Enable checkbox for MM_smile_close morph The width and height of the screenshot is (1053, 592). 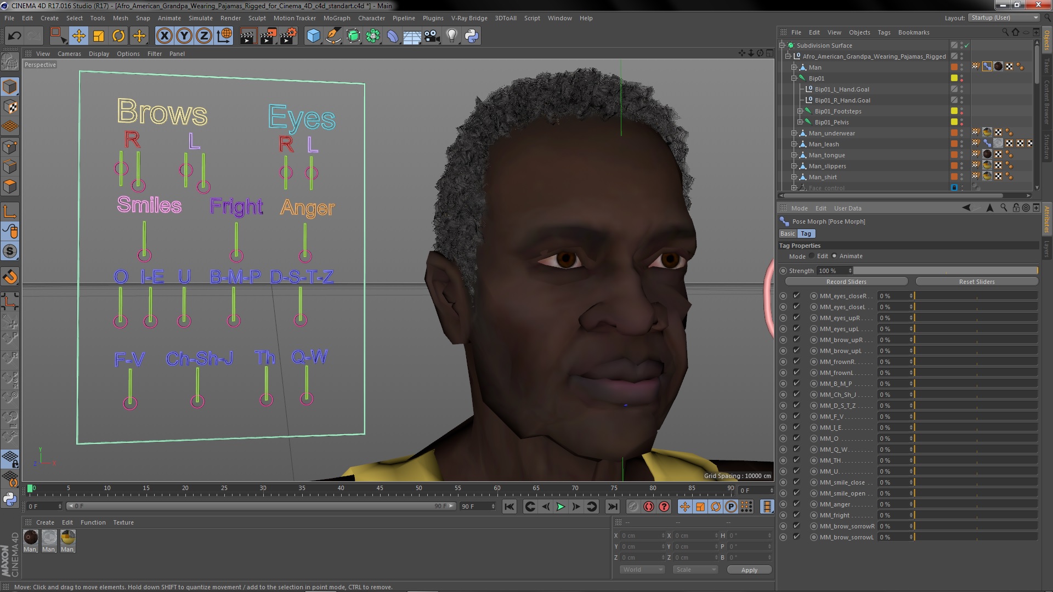click(x=796, y=482)
